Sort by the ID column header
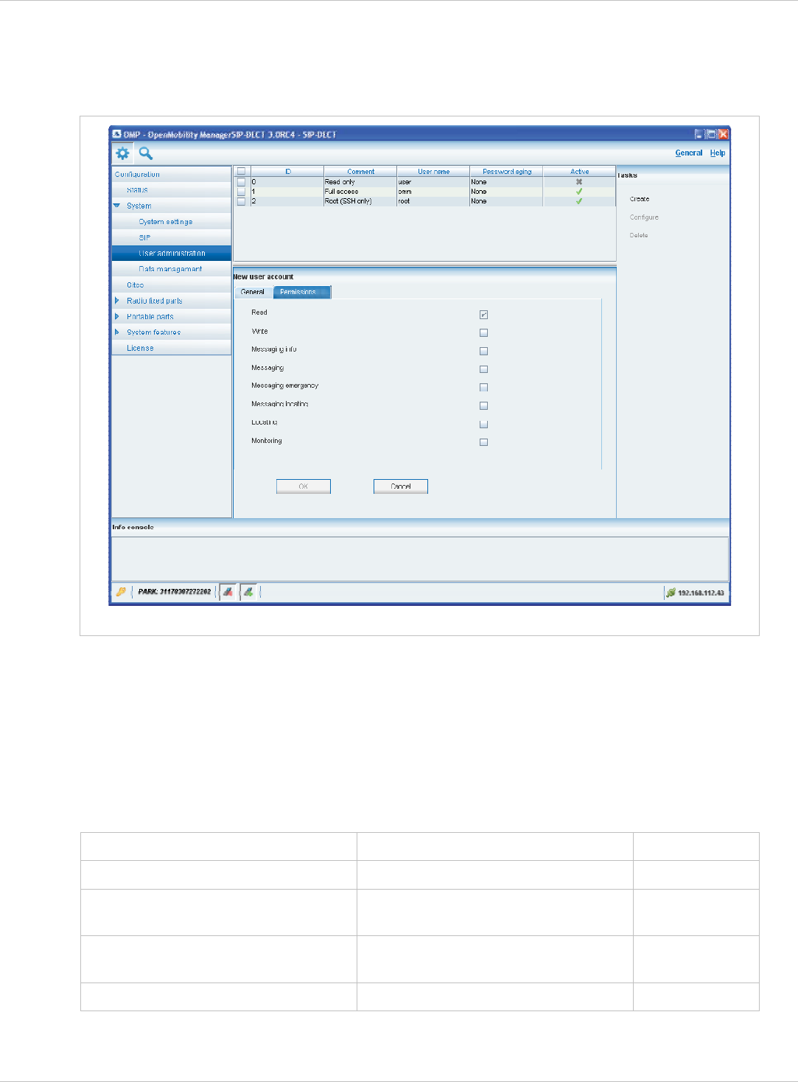Viewport: 798px width, 1082px height. [287, 171]
